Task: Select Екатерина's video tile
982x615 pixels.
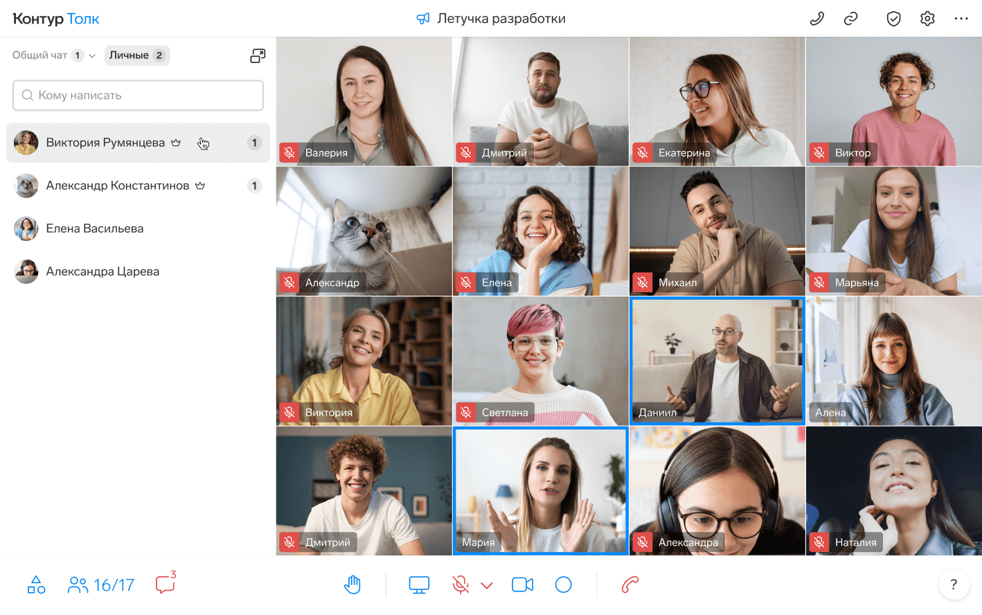Action: coord(717,102)
